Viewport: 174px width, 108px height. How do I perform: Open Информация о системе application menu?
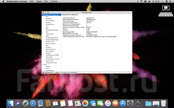17,1
